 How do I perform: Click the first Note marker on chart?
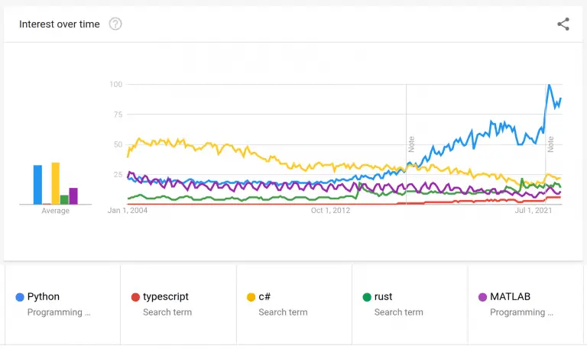tap(411, 142)
